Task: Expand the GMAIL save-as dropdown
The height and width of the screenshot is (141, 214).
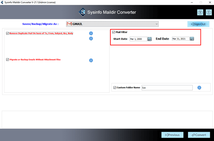Action: pyautogui.click(x=112, y=24)
